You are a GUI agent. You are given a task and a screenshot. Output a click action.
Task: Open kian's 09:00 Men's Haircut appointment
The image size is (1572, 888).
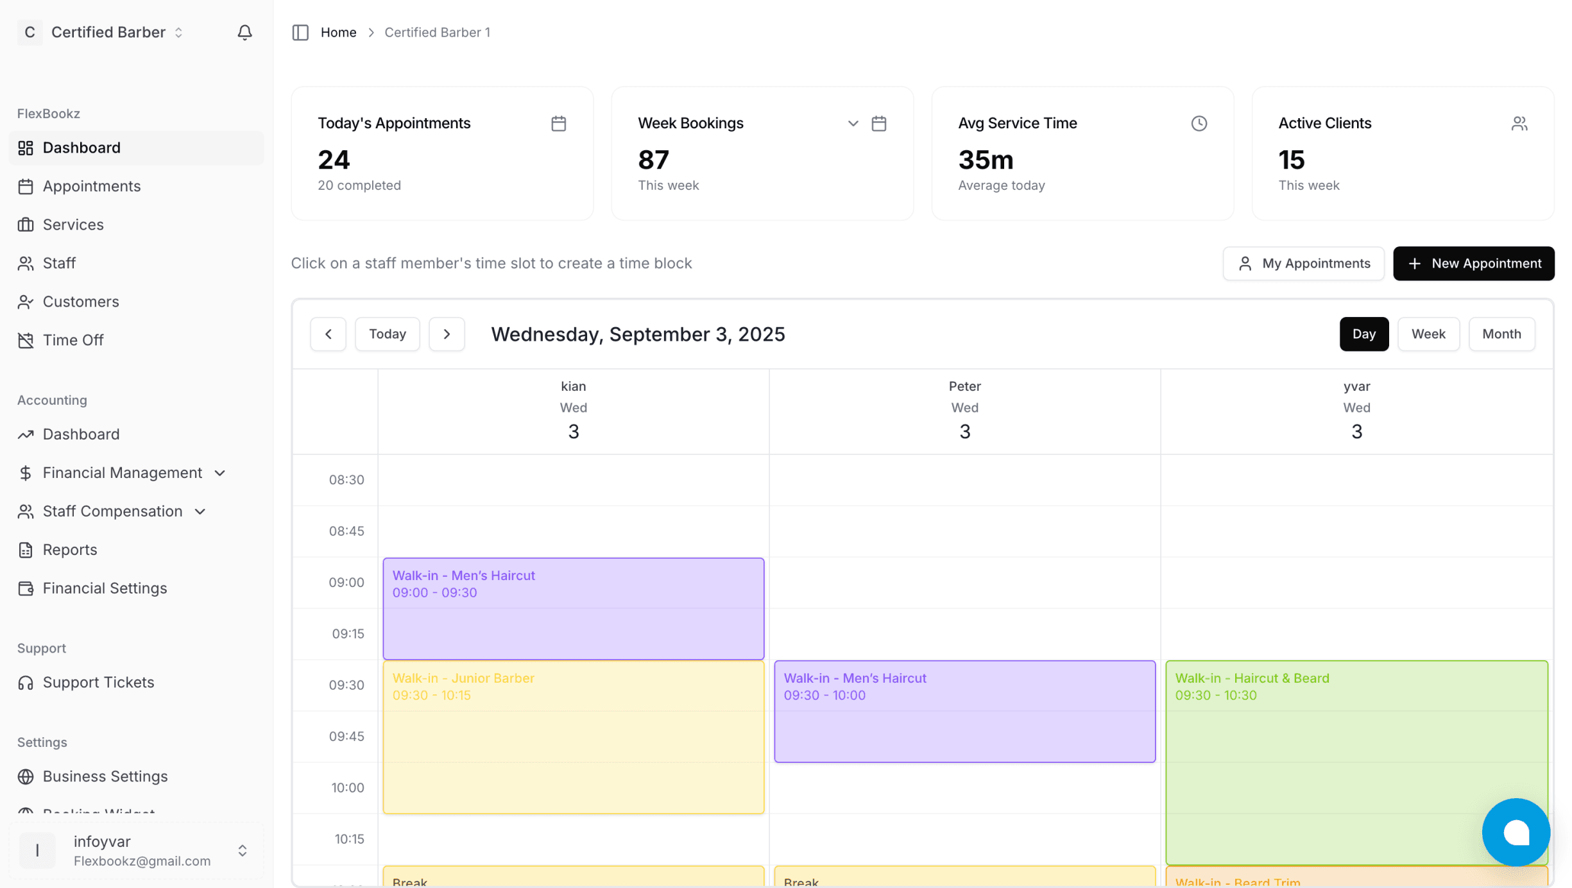tap(573, 608)
